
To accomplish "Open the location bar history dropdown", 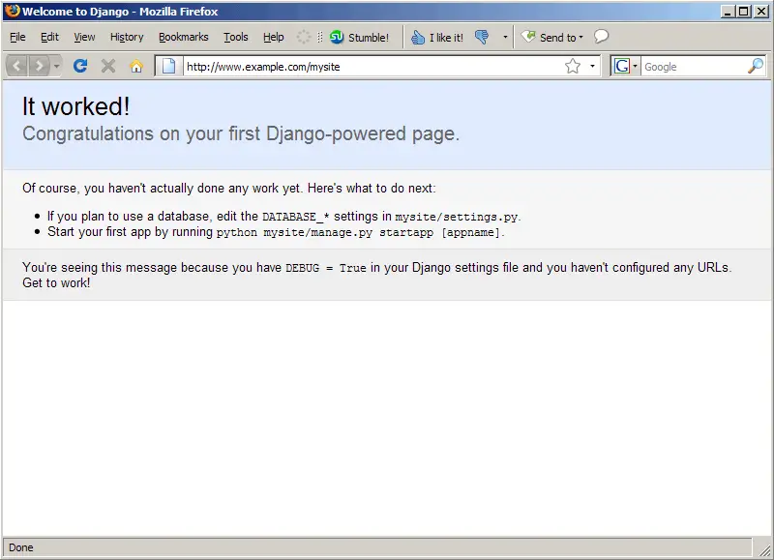I will [592, 66].
